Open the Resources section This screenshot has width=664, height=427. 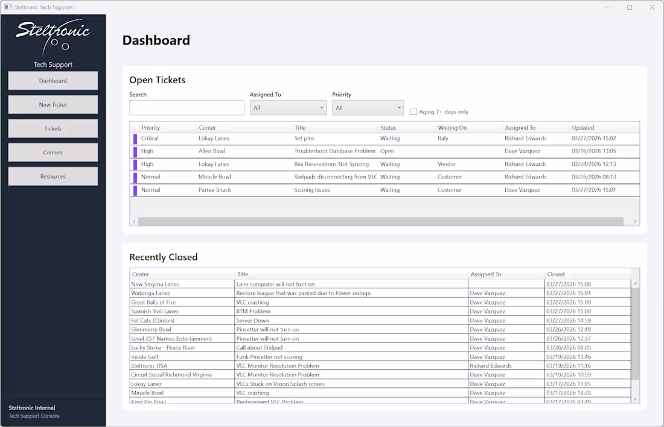point(53,176)
